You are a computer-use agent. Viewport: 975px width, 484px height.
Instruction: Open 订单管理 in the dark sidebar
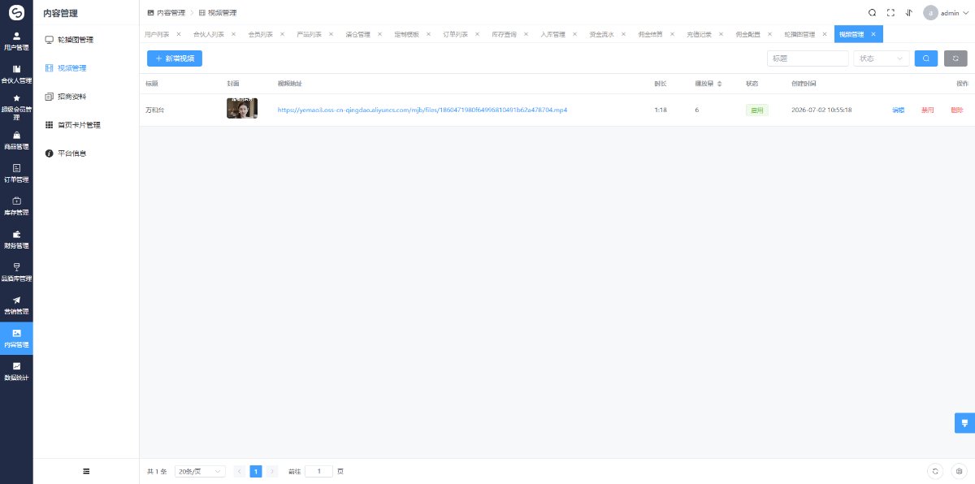point(16,173)
